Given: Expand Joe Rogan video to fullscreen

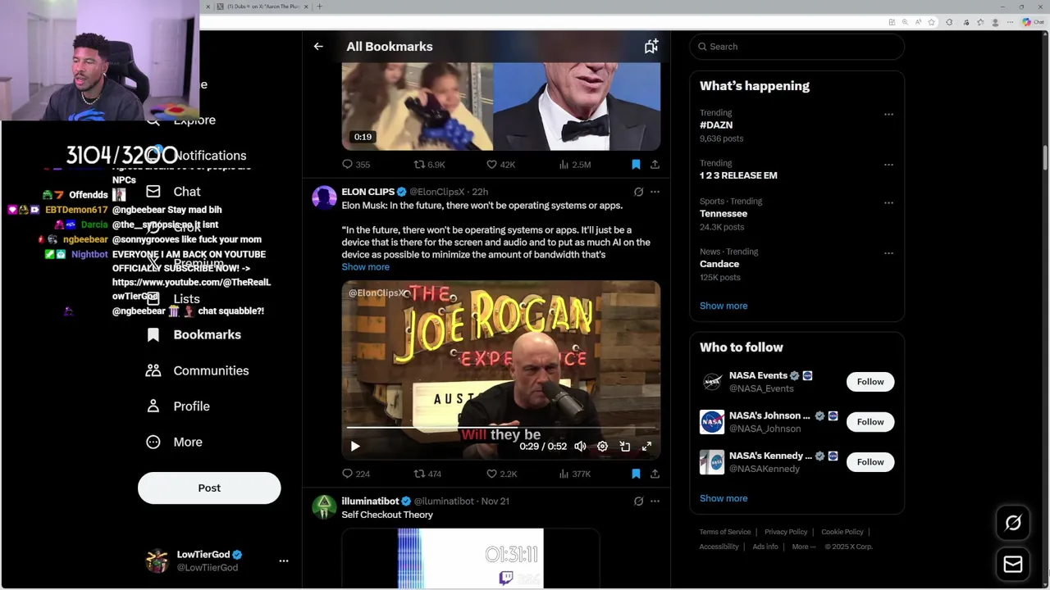Looking at the screenshot, I should coord(646,447).
